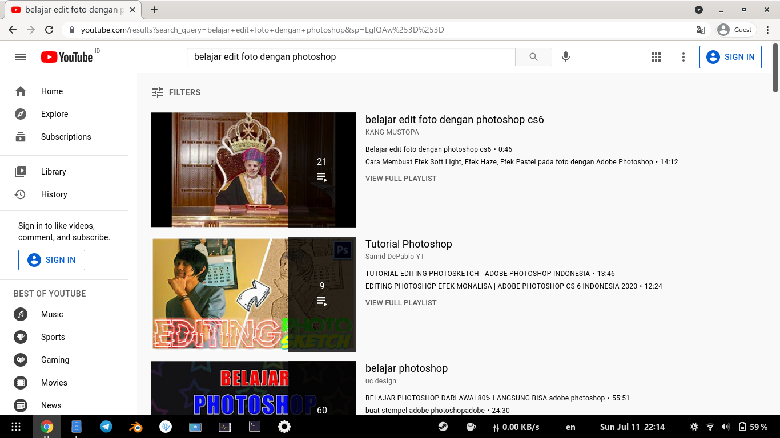Open the YouTube hamburger guide menu
Screen dimensions: 780x438
pyautogui.click(x=21, y=57)
